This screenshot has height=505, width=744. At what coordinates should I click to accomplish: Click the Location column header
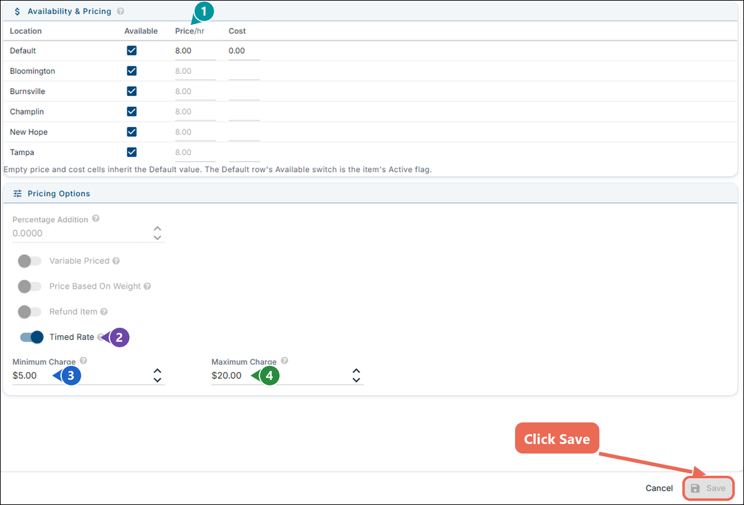point(25,31)
